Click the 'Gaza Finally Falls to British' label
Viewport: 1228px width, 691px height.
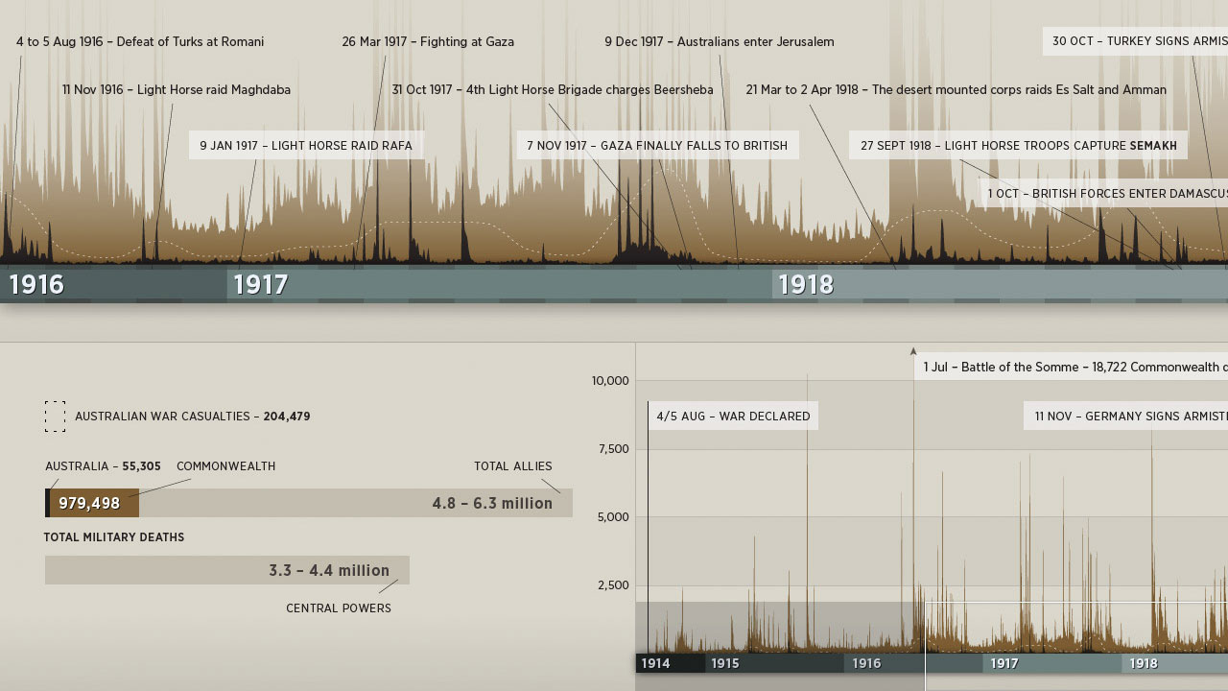coord(657,146)
